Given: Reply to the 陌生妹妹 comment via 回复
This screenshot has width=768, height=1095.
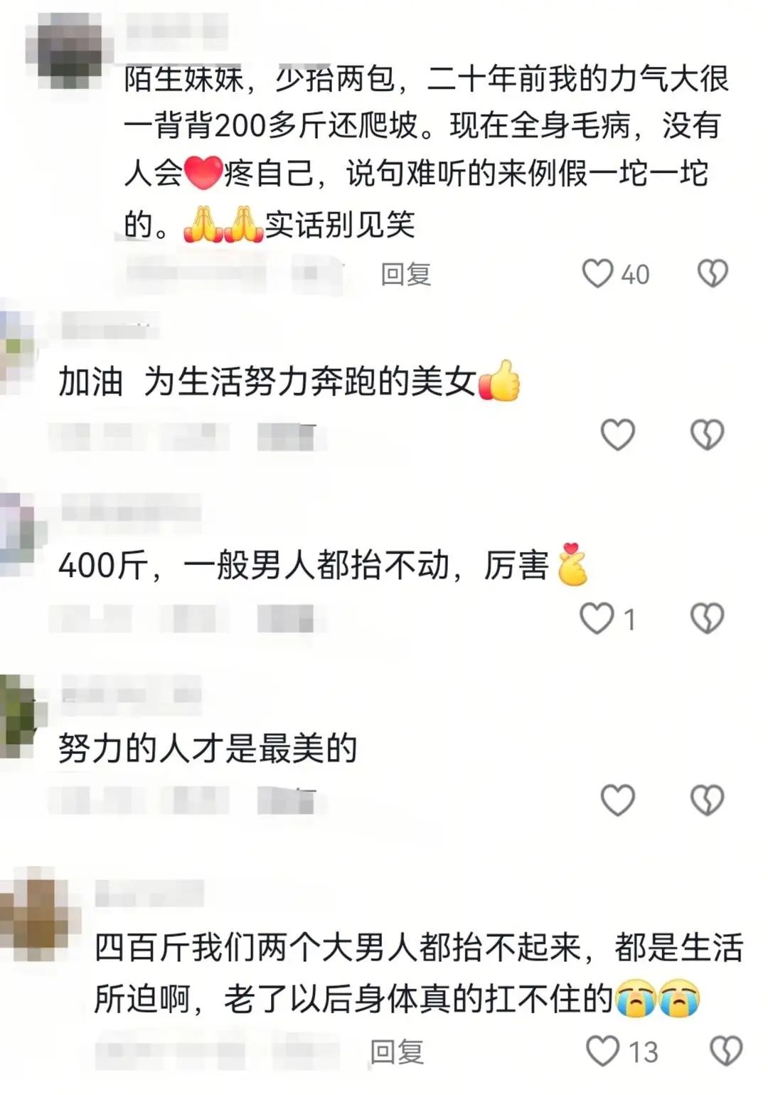Looking at the screenshot, I should 406,274.
